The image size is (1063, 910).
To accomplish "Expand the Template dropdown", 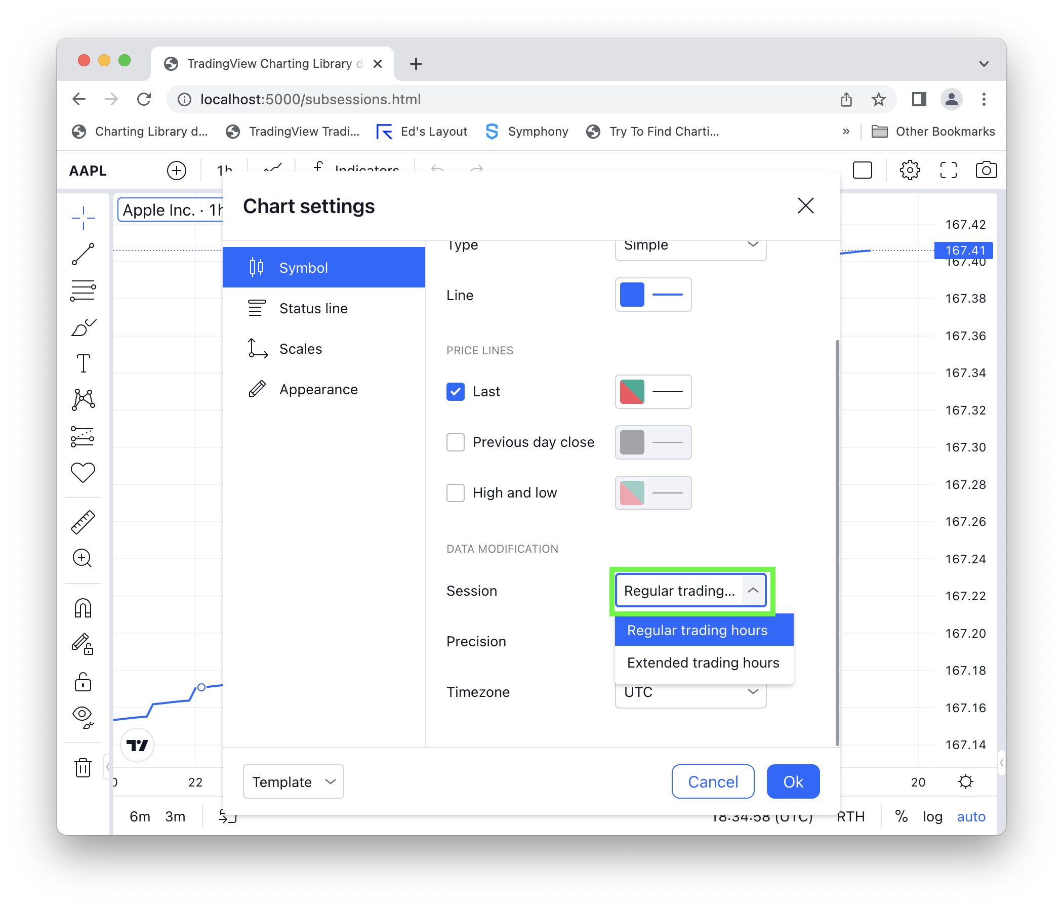I will tap(293, 781).
